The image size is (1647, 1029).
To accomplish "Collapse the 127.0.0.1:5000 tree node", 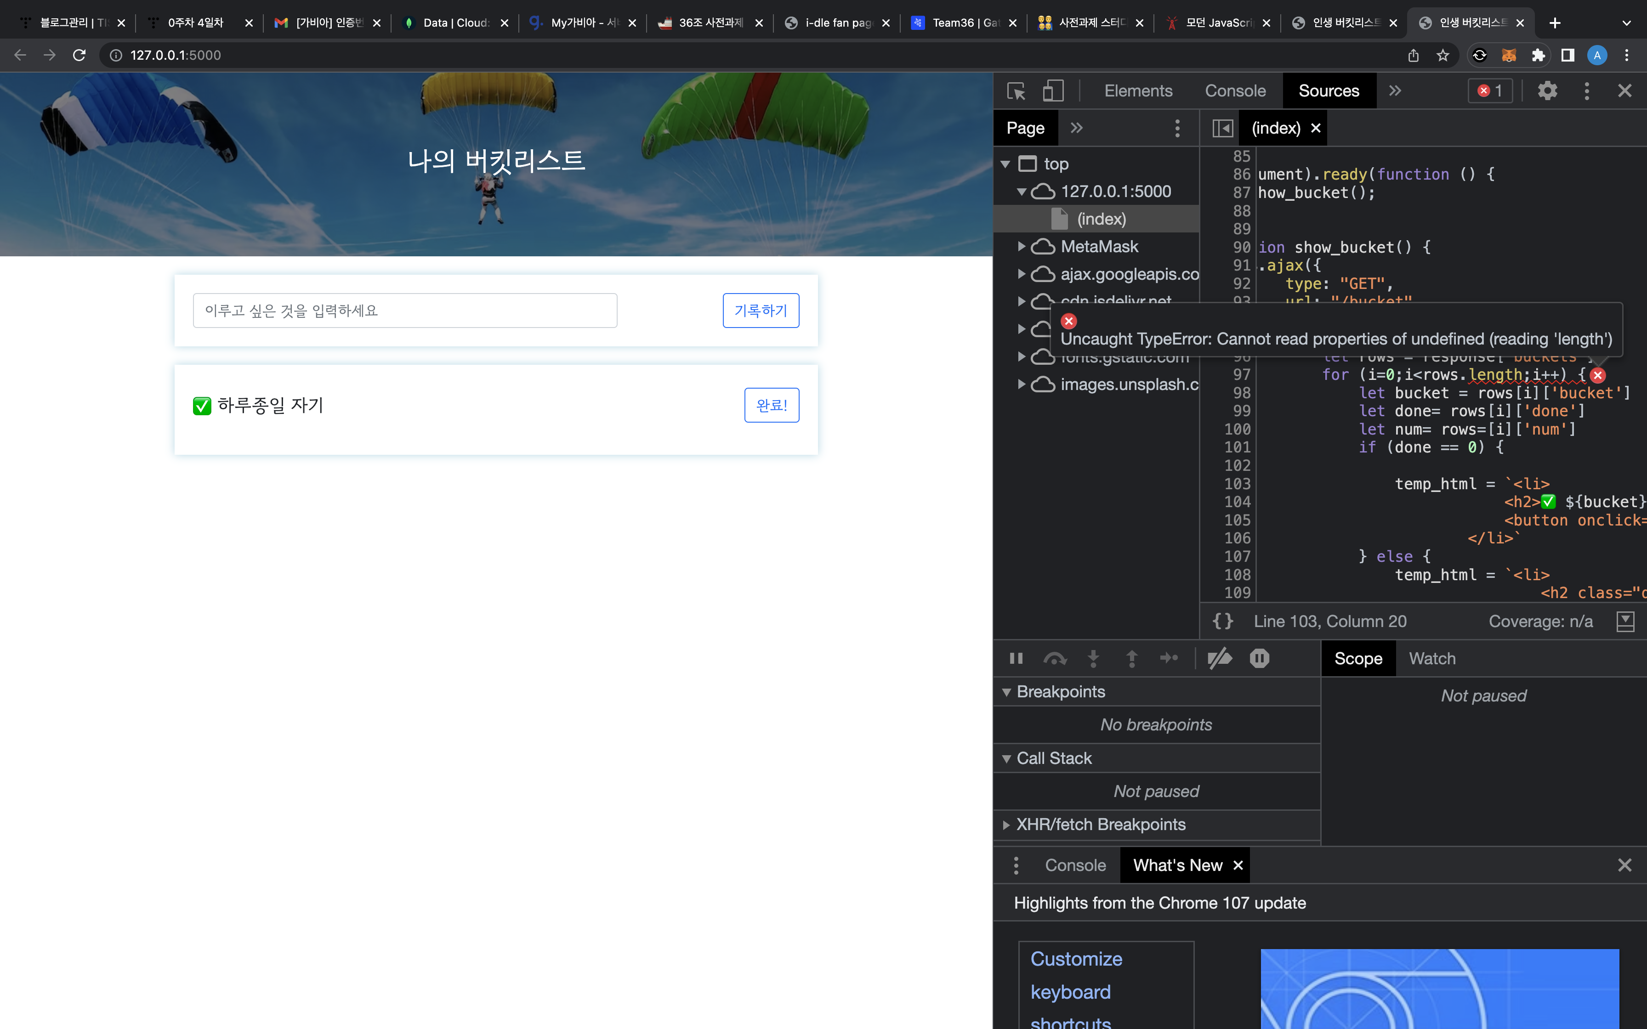I will tap(1022, 192).
